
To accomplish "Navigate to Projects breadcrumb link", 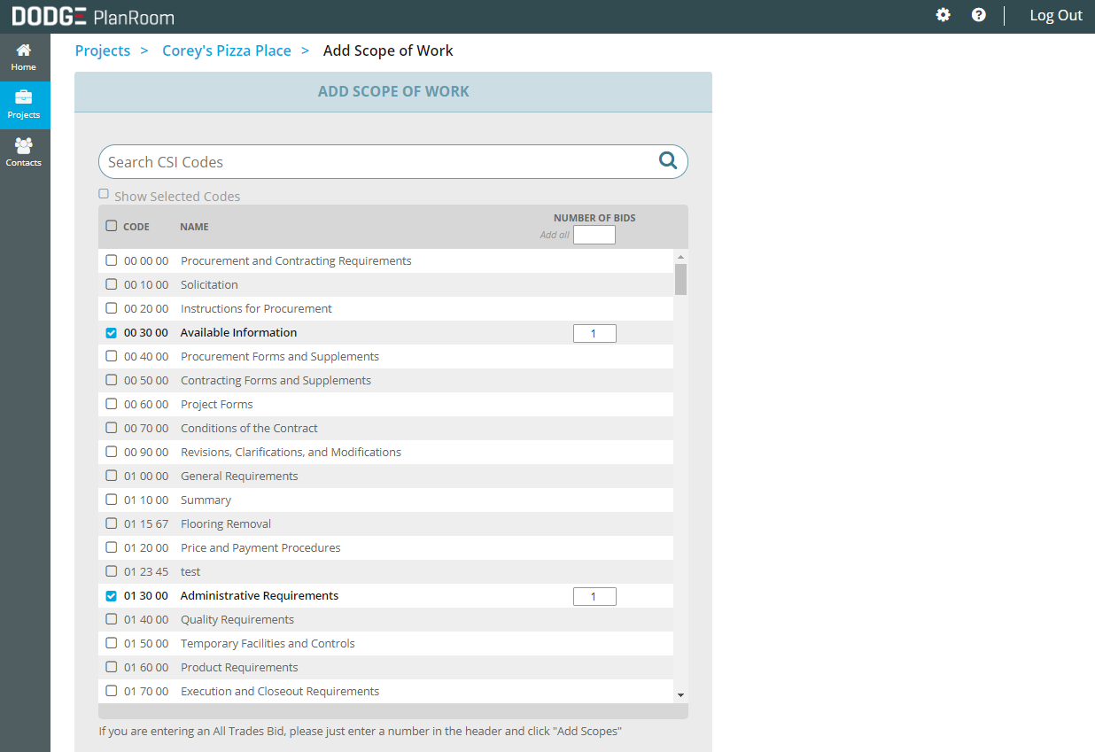I will [103, 50].
